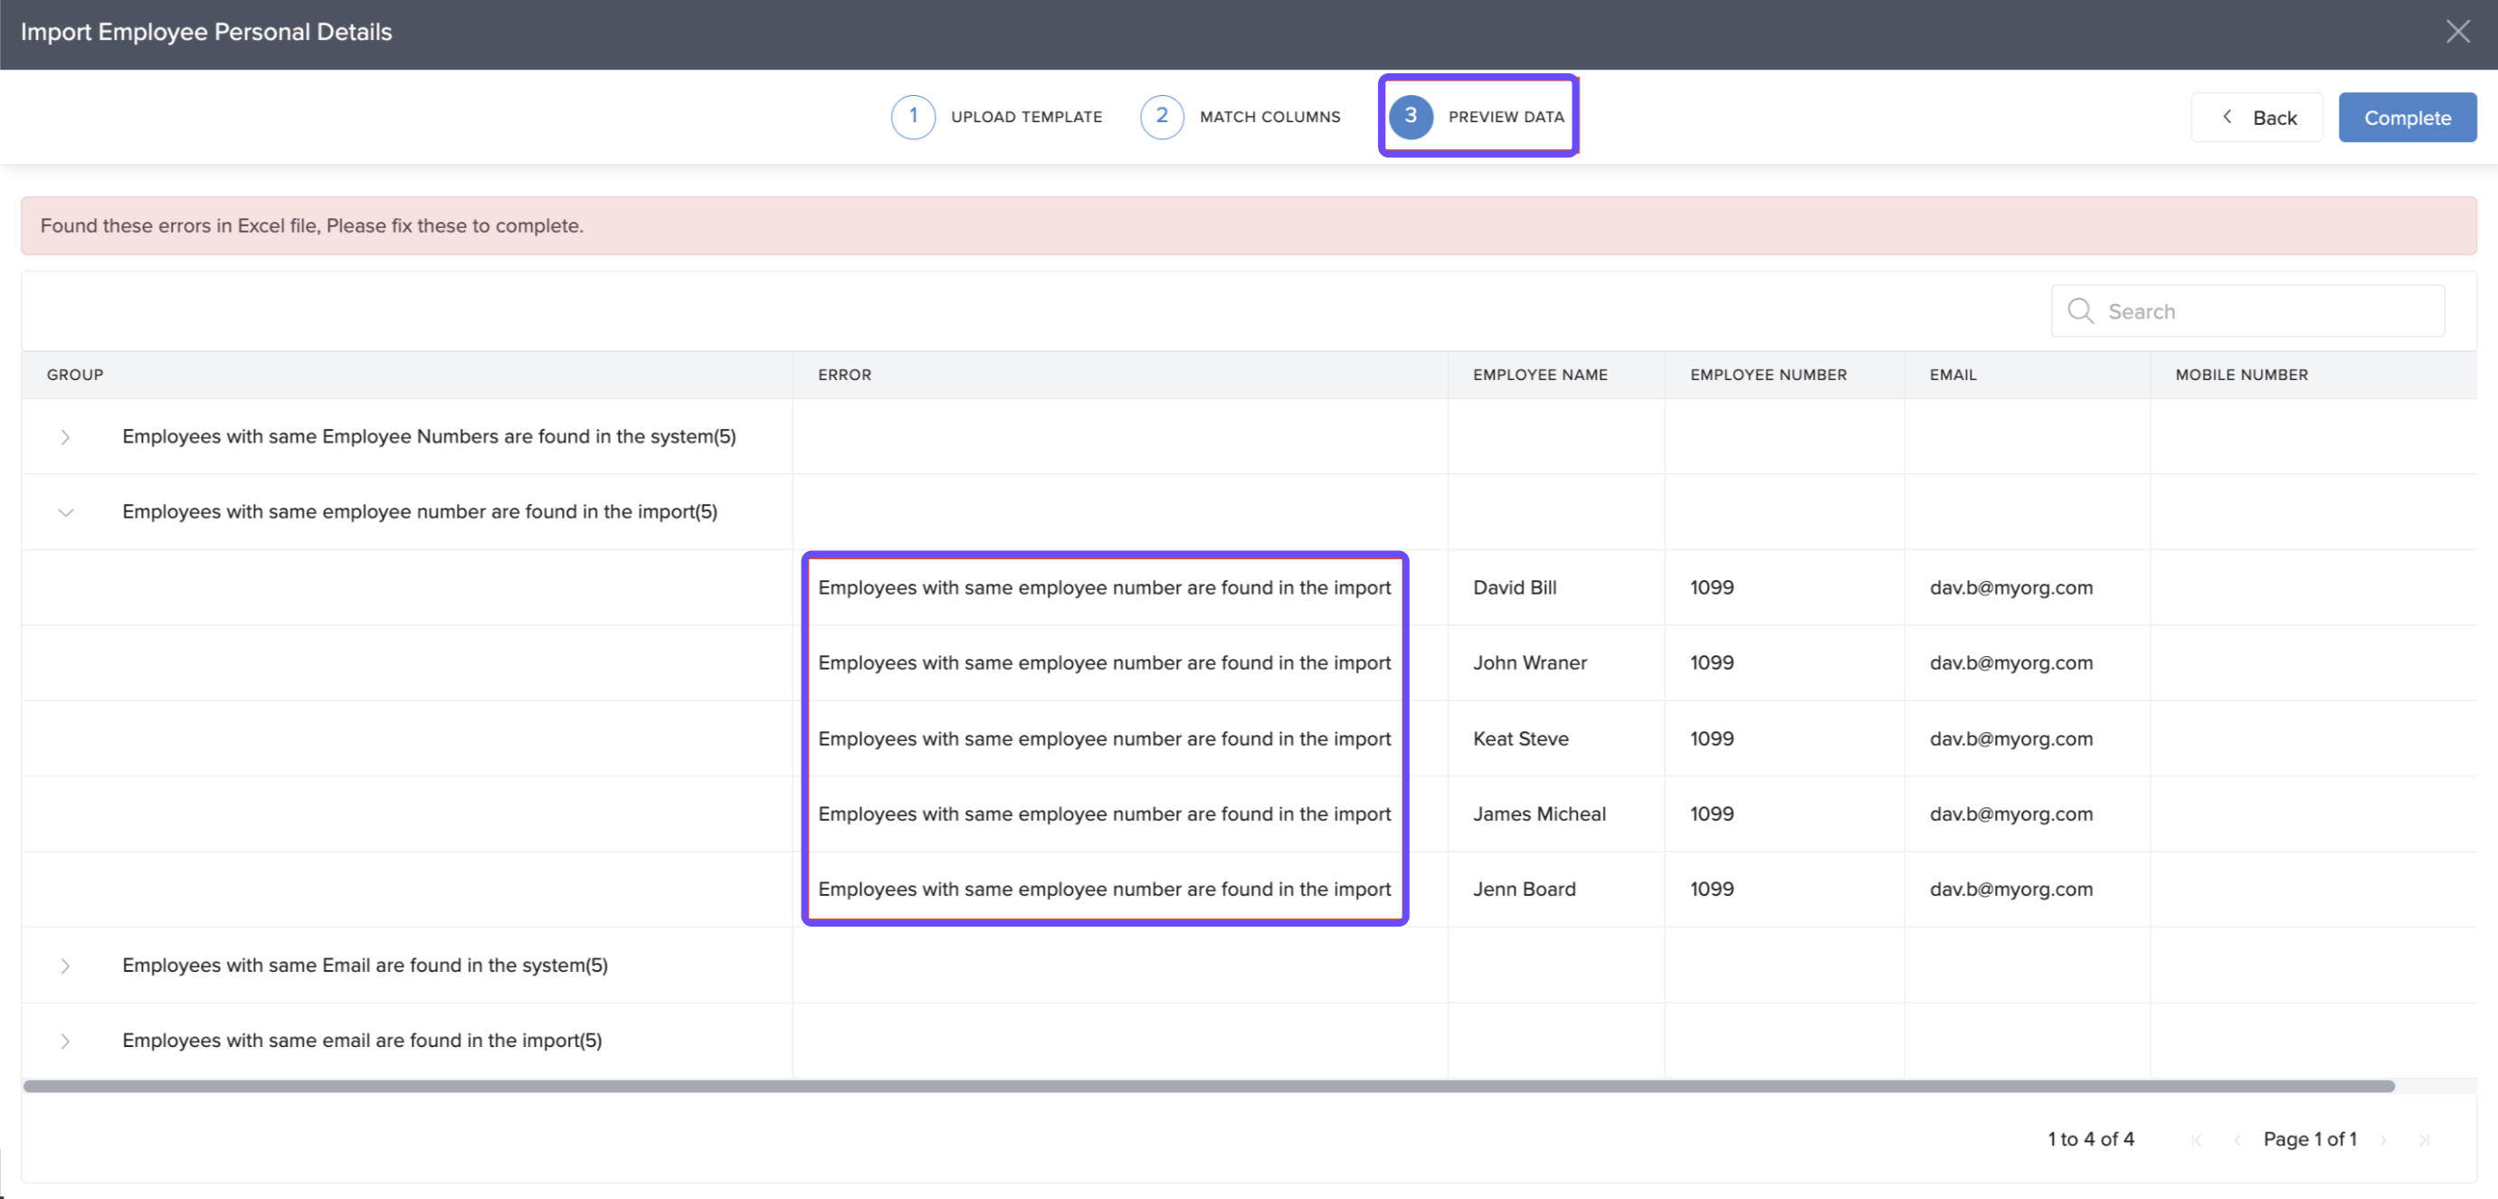Switch to Match Columns step
Viewport: 2498px width, 1199px height.
1269,118
